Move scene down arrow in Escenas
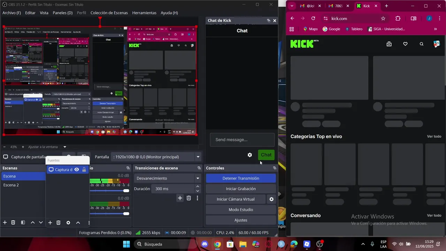This screenshot has height=251, width=446. coord(41,222)
